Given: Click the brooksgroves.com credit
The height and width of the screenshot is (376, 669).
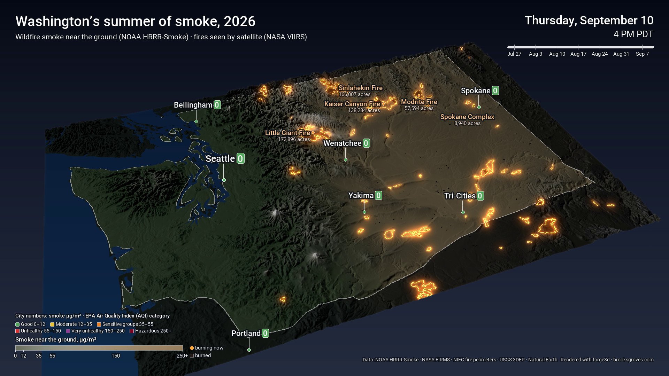Looking at the screenshot, I should pos(633,360).
